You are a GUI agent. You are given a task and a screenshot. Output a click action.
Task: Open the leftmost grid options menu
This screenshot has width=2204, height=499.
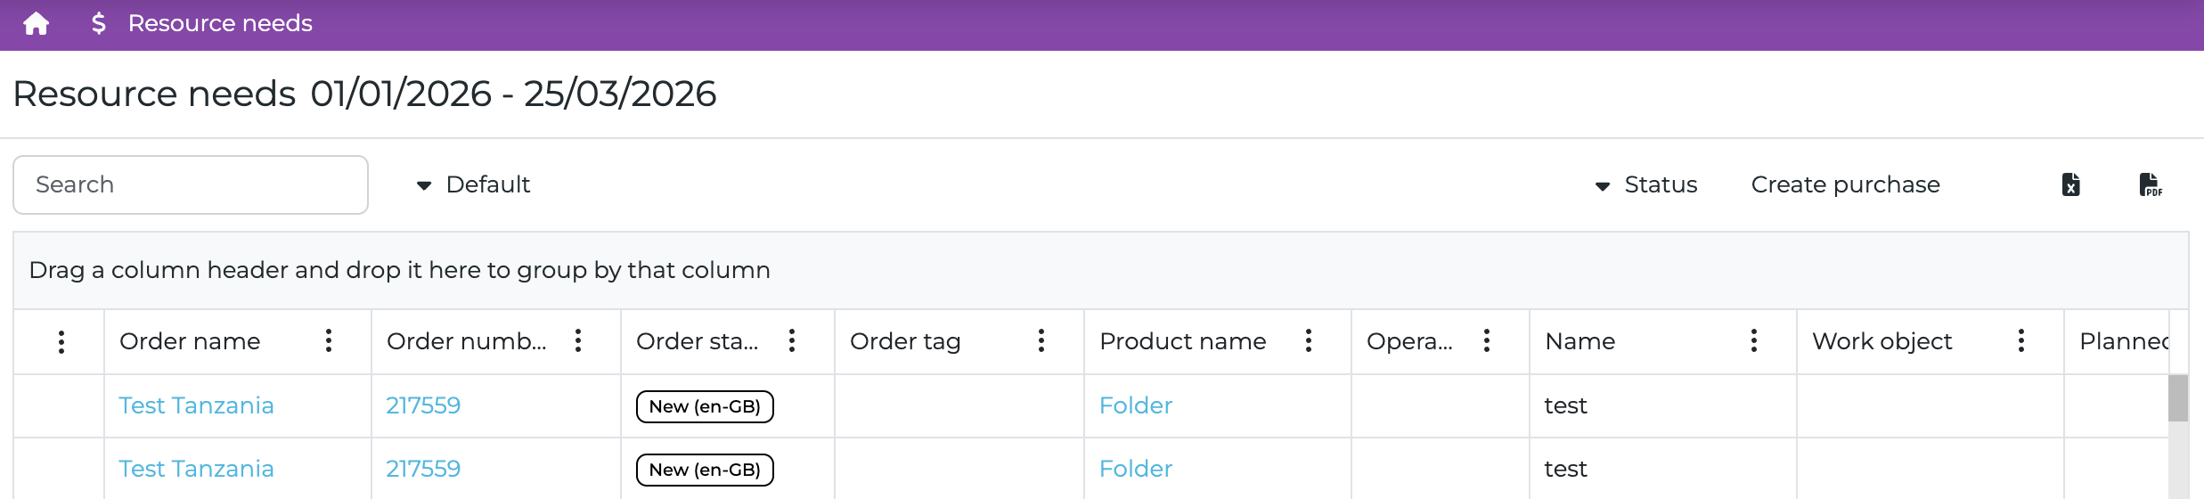(x=61, y=341)
